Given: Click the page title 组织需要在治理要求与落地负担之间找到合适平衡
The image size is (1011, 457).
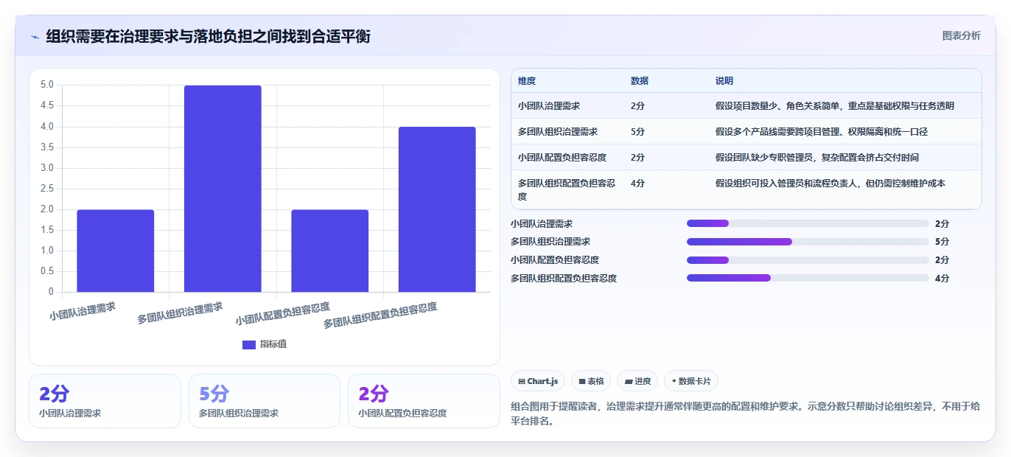Looking at the screenshot, I should click(x=208, y=36).
